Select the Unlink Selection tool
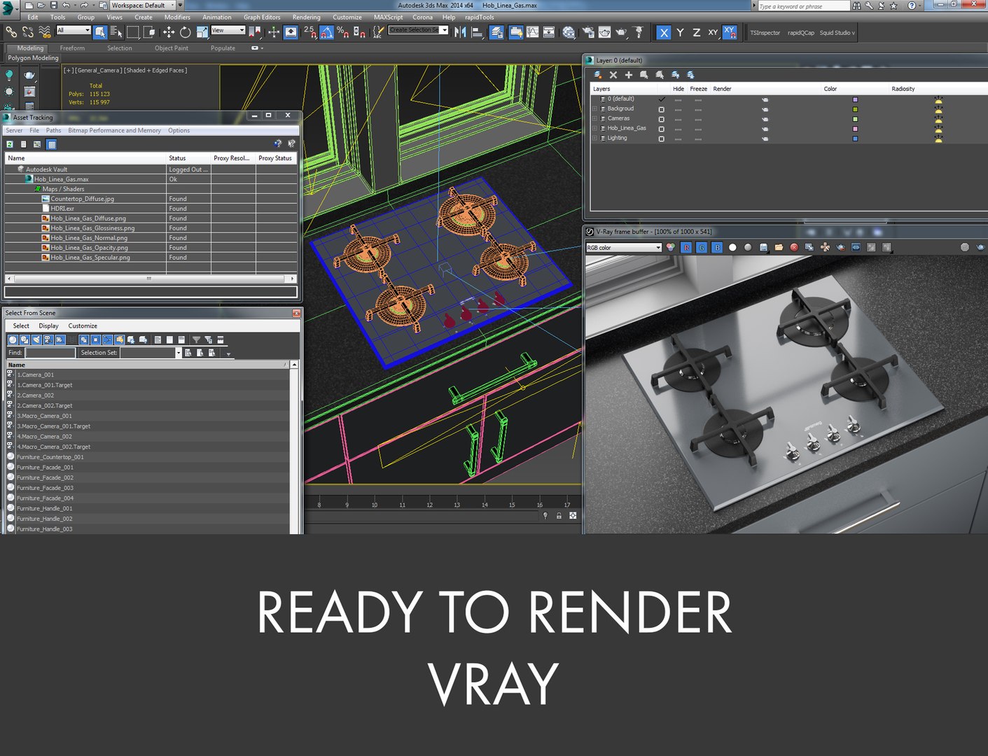 click(28, 31)
